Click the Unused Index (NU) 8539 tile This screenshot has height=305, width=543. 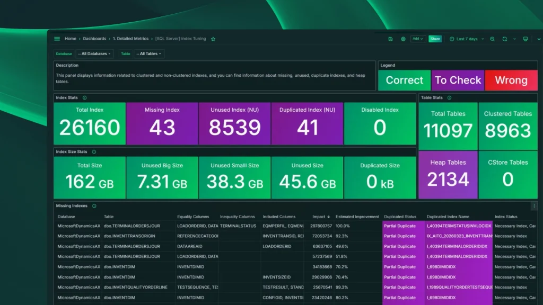(x=235, y=123)
